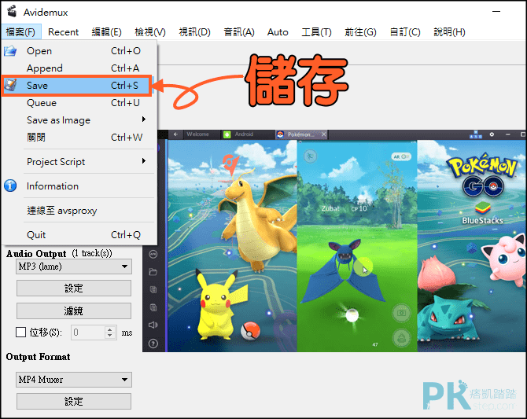This screenshot has height=419, width=527.
Task: Enable the 位移(S) shift checkbox
Action: pyautogui.click(x=20, y=333)
